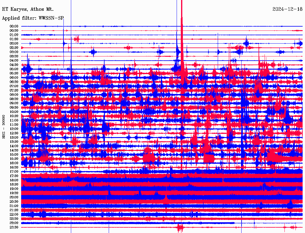The image size is (305, 233).
Task: Pick the 21:30 time label
Action: pyautogui.click(x=14, y=210)
